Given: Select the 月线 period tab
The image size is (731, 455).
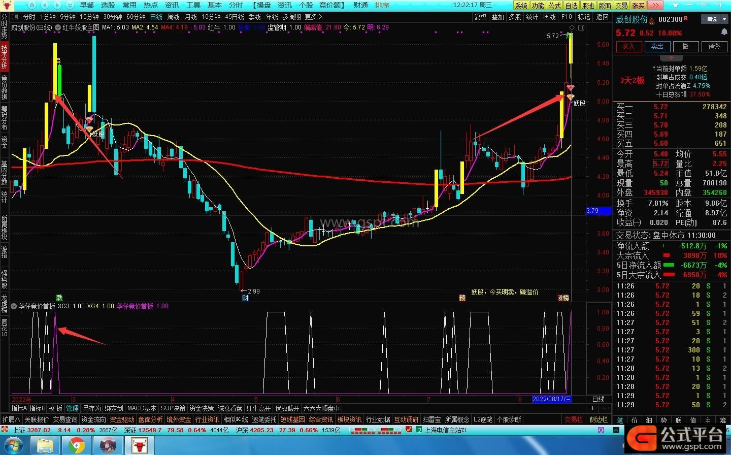Looking at the screenshot, I should coord(191,17).
